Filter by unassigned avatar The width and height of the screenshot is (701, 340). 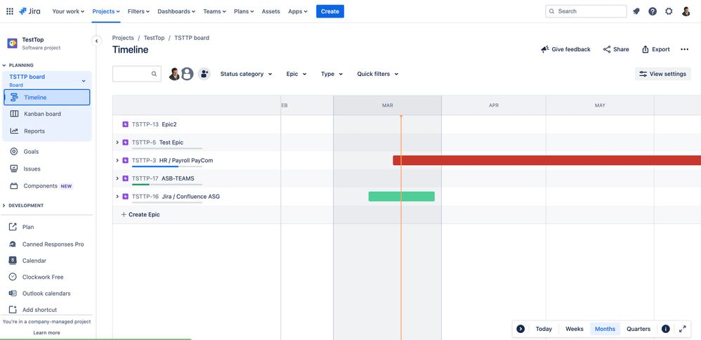187,74
